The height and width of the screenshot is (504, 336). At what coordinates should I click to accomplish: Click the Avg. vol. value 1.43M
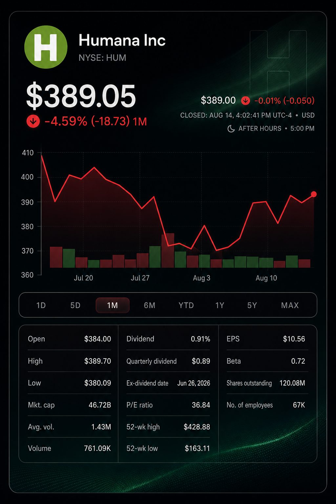click(x=101, y=427)
